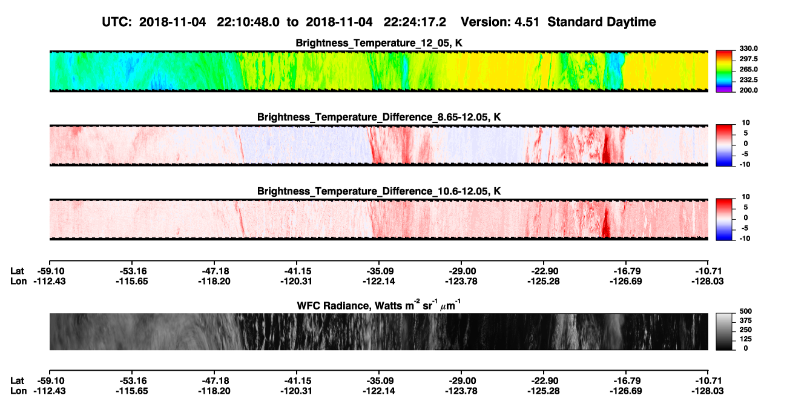Click the WFC Radiance panel title
The image size is (787, 404).
click(379, 304)
